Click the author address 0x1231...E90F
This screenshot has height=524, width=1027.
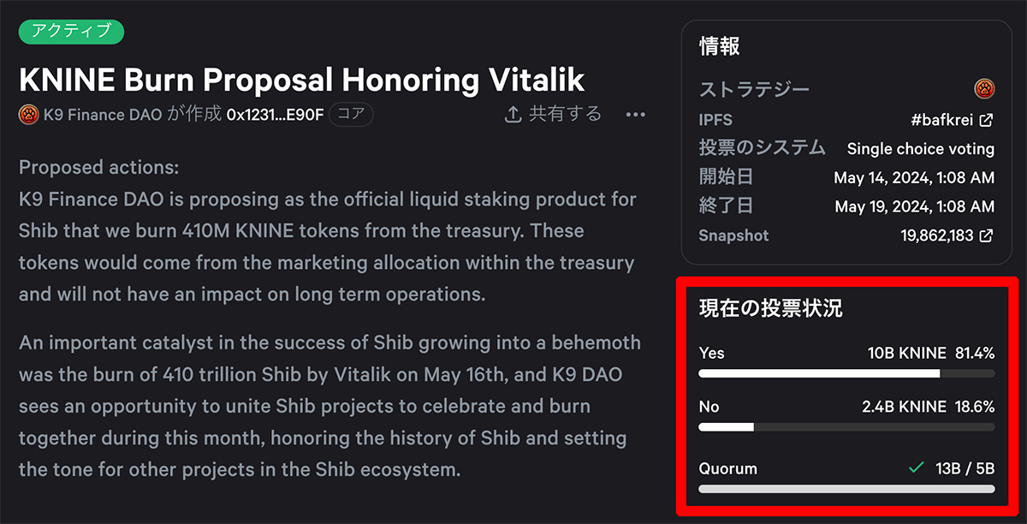[275, 115]
